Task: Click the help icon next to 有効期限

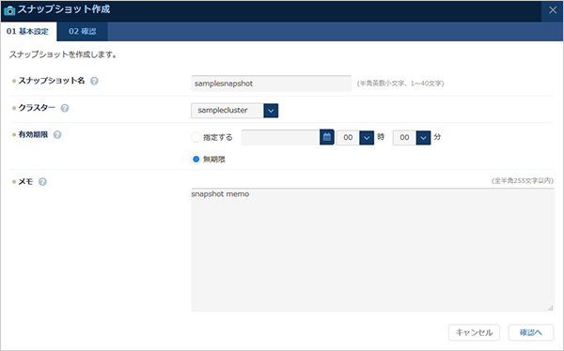Action: click(x=57, y=135)
